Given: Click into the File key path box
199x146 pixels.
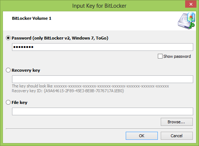Looking at the screenshot, I should [102, 111].
